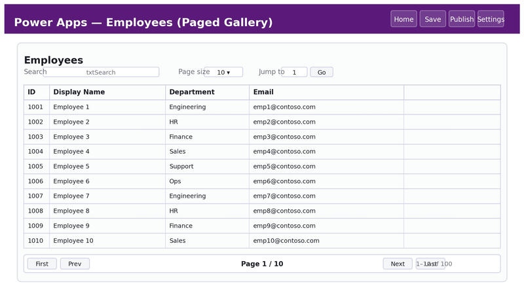Select ID cell 1010
This screenshot has width=524, height=299.
click(37, 241)
